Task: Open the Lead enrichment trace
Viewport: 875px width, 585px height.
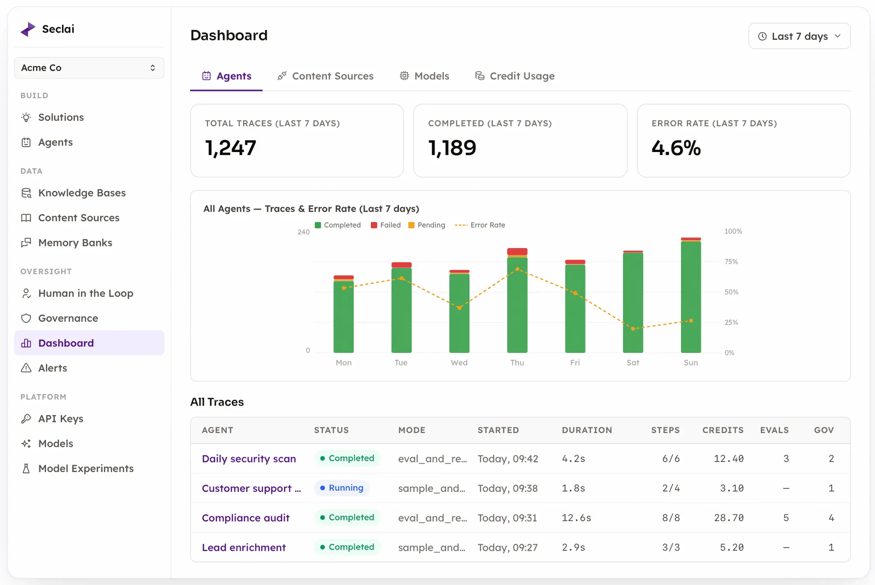Action: click(244, 547)
